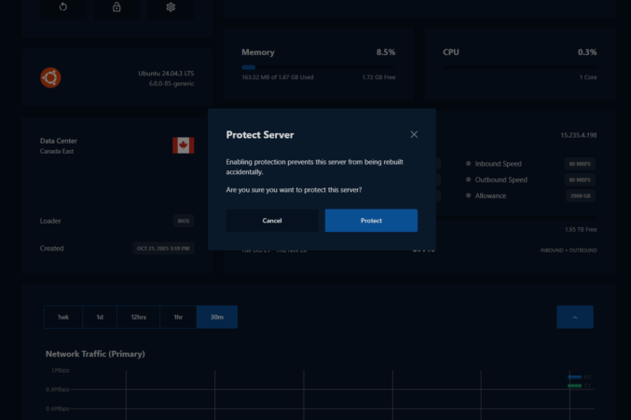Click the Ubuntu logo icon

[x=50, y=77]
